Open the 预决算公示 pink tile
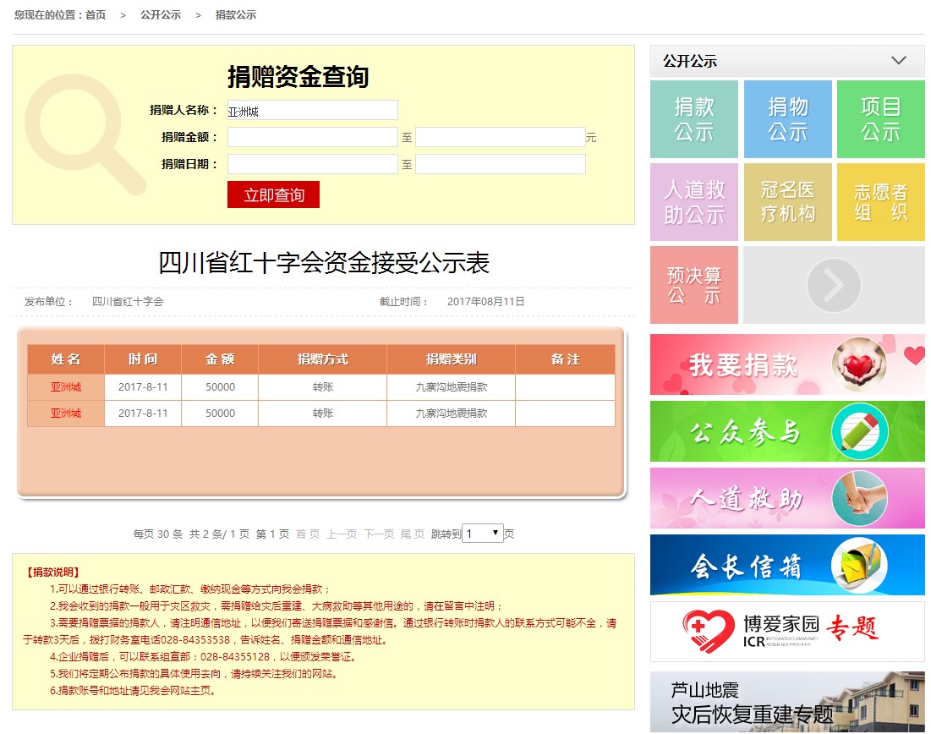 tap(693, 285)
